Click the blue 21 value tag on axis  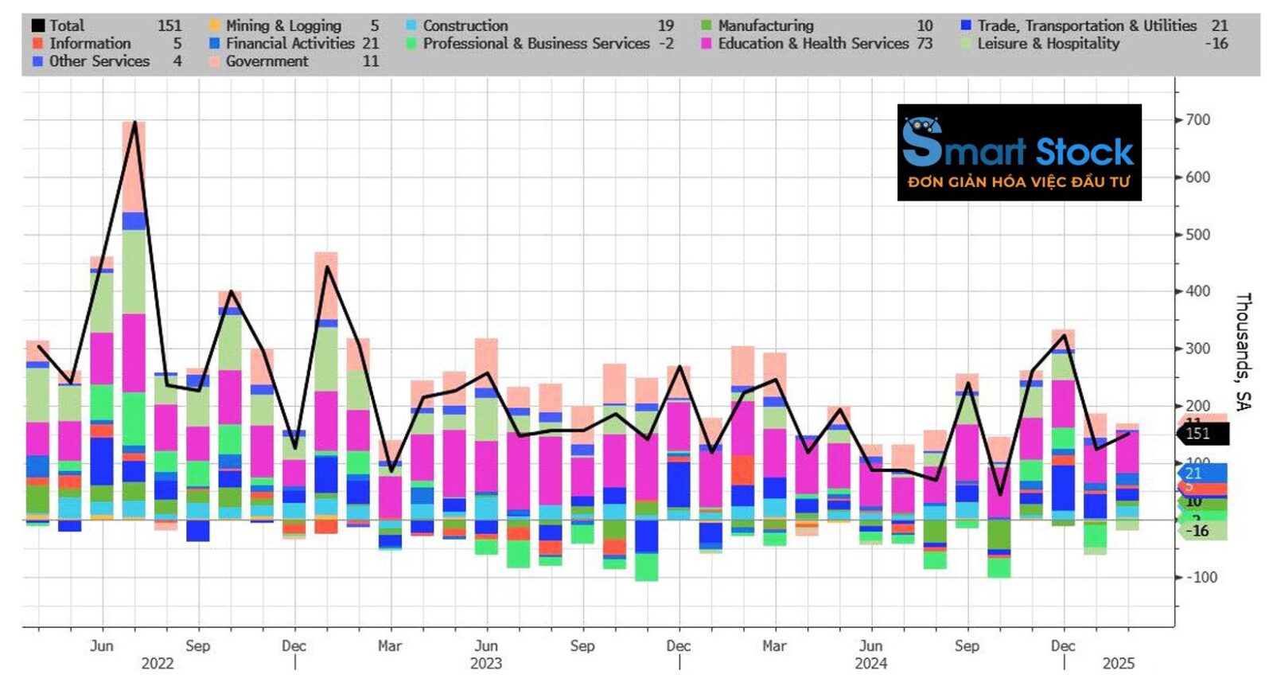coord(1200,474)
